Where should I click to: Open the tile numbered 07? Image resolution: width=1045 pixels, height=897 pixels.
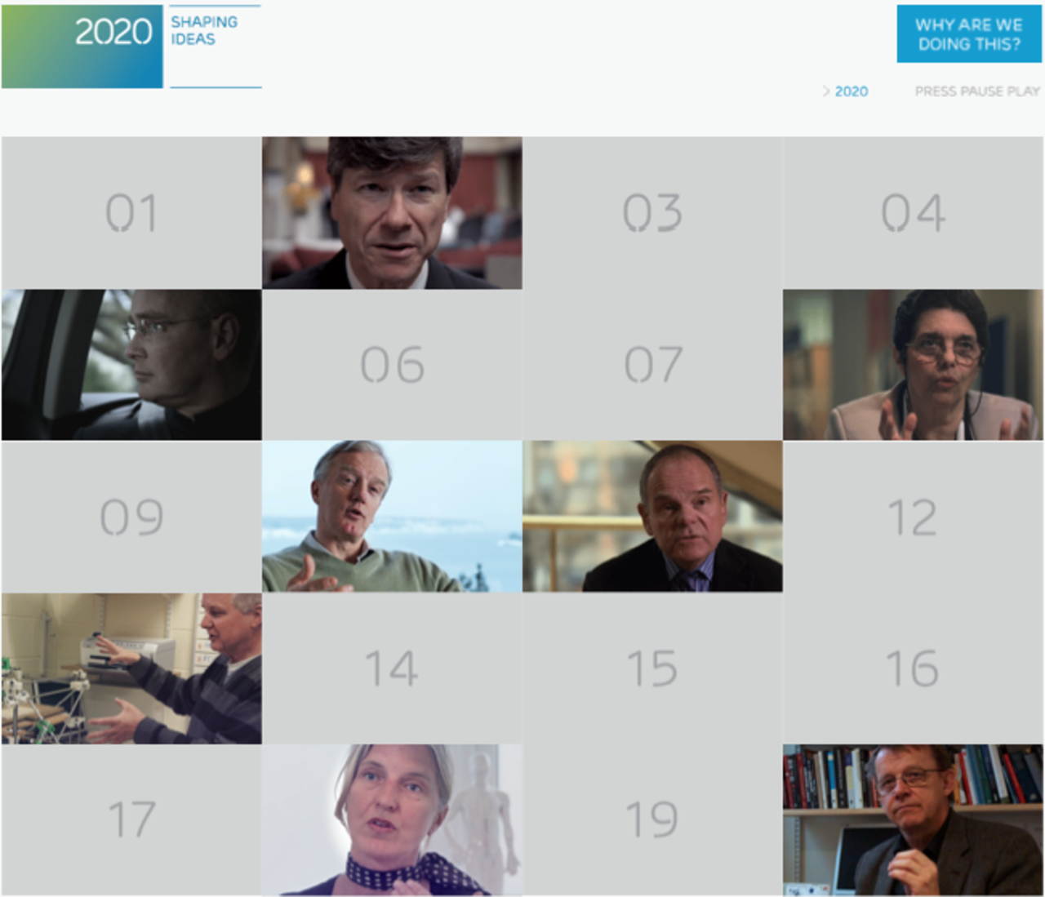652,365
